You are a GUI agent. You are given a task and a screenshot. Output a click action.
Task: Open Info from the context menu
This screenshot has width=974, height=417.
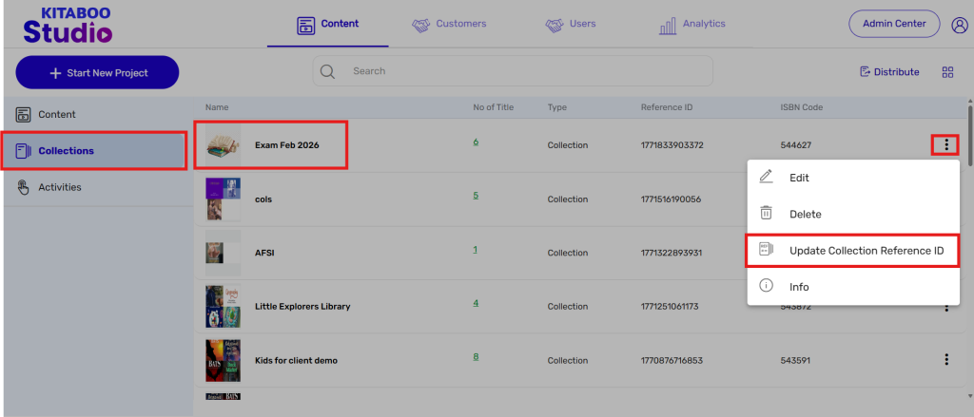[x=799, y=287]
